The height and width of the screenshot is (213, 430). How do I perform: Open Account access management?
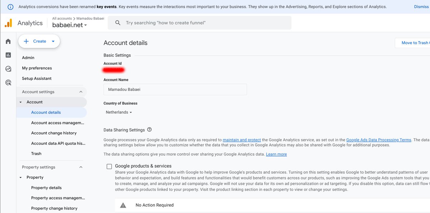pyautogui.click(x=58, y=123)
